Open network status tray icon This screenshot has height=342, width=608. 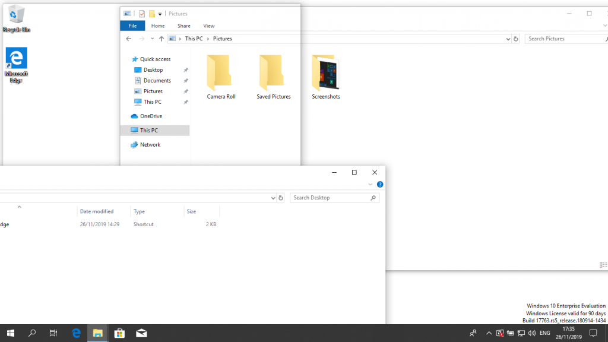521,333
